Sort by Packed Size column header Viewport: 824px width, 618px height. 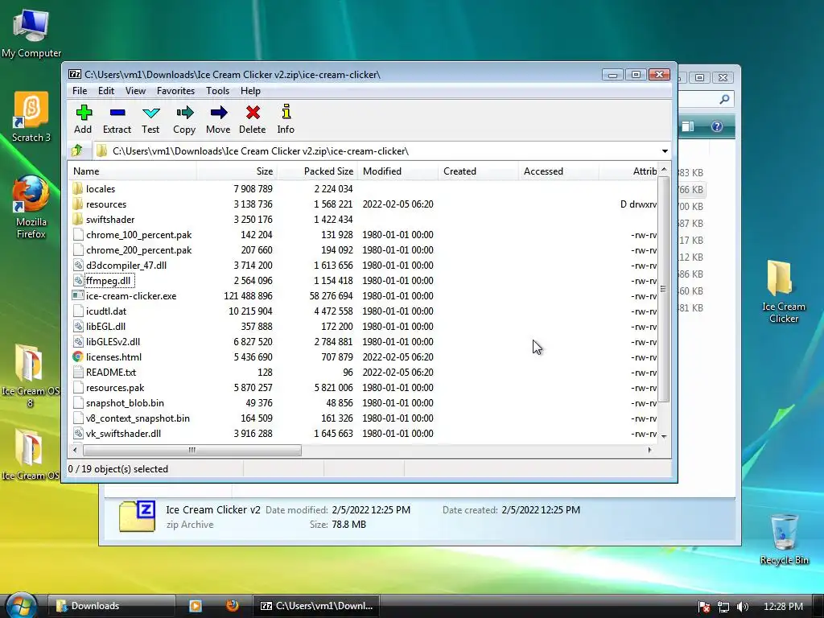click(x=317, y=171)
